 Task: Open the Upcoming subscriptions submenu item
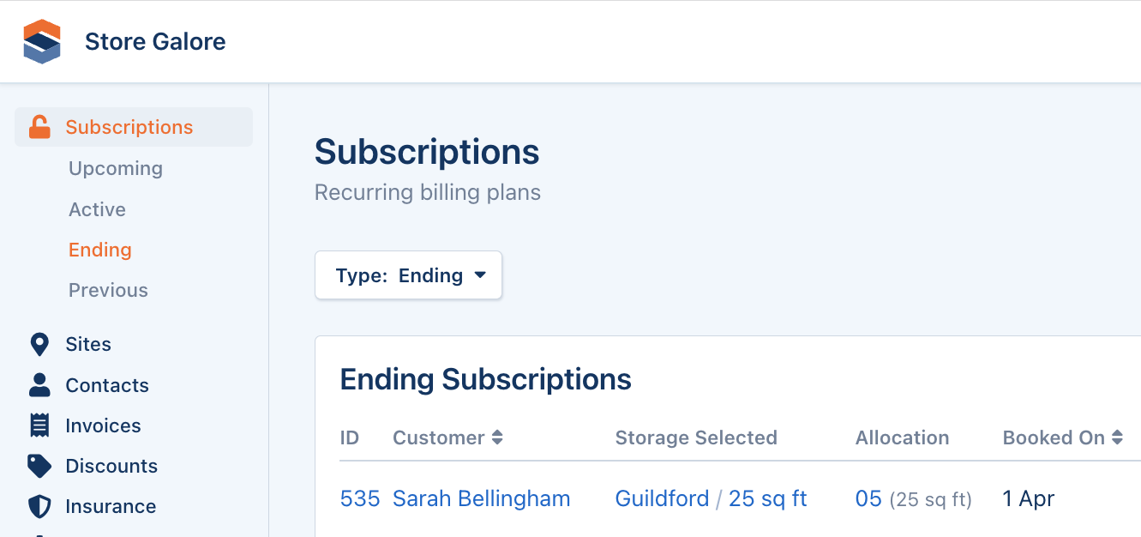(x=116, y=168)
